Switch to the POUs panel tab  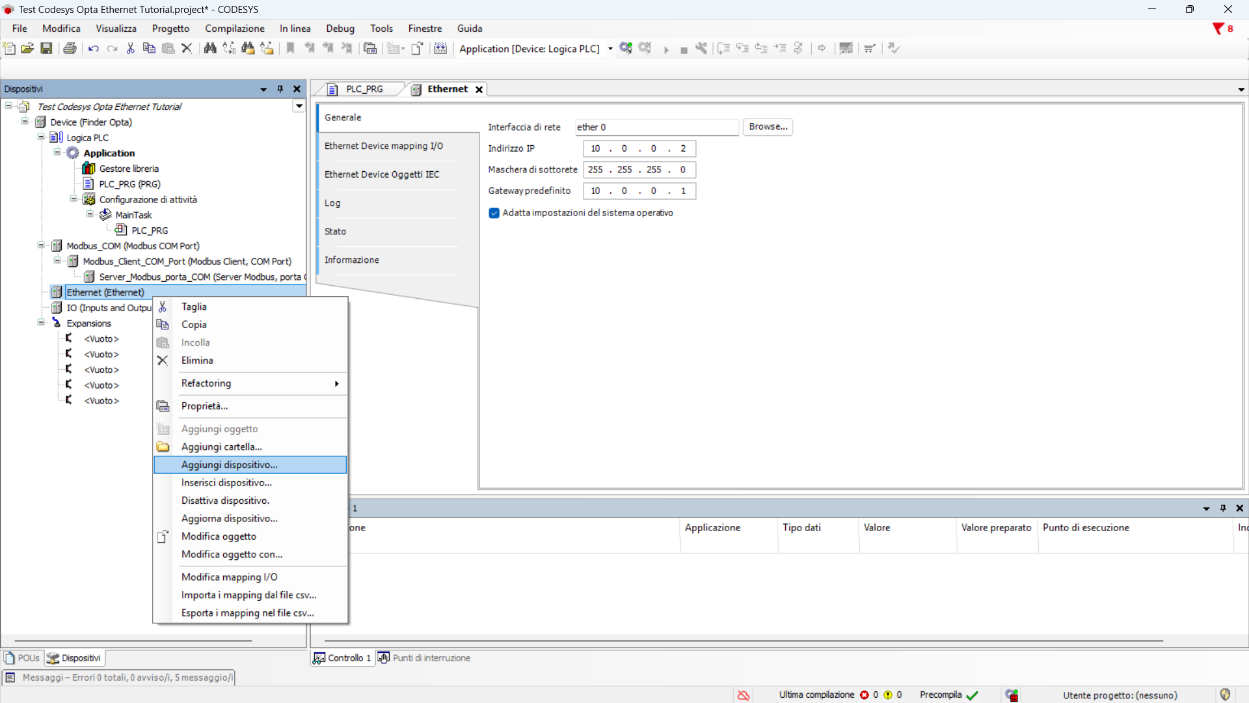[x=22, y=658]
